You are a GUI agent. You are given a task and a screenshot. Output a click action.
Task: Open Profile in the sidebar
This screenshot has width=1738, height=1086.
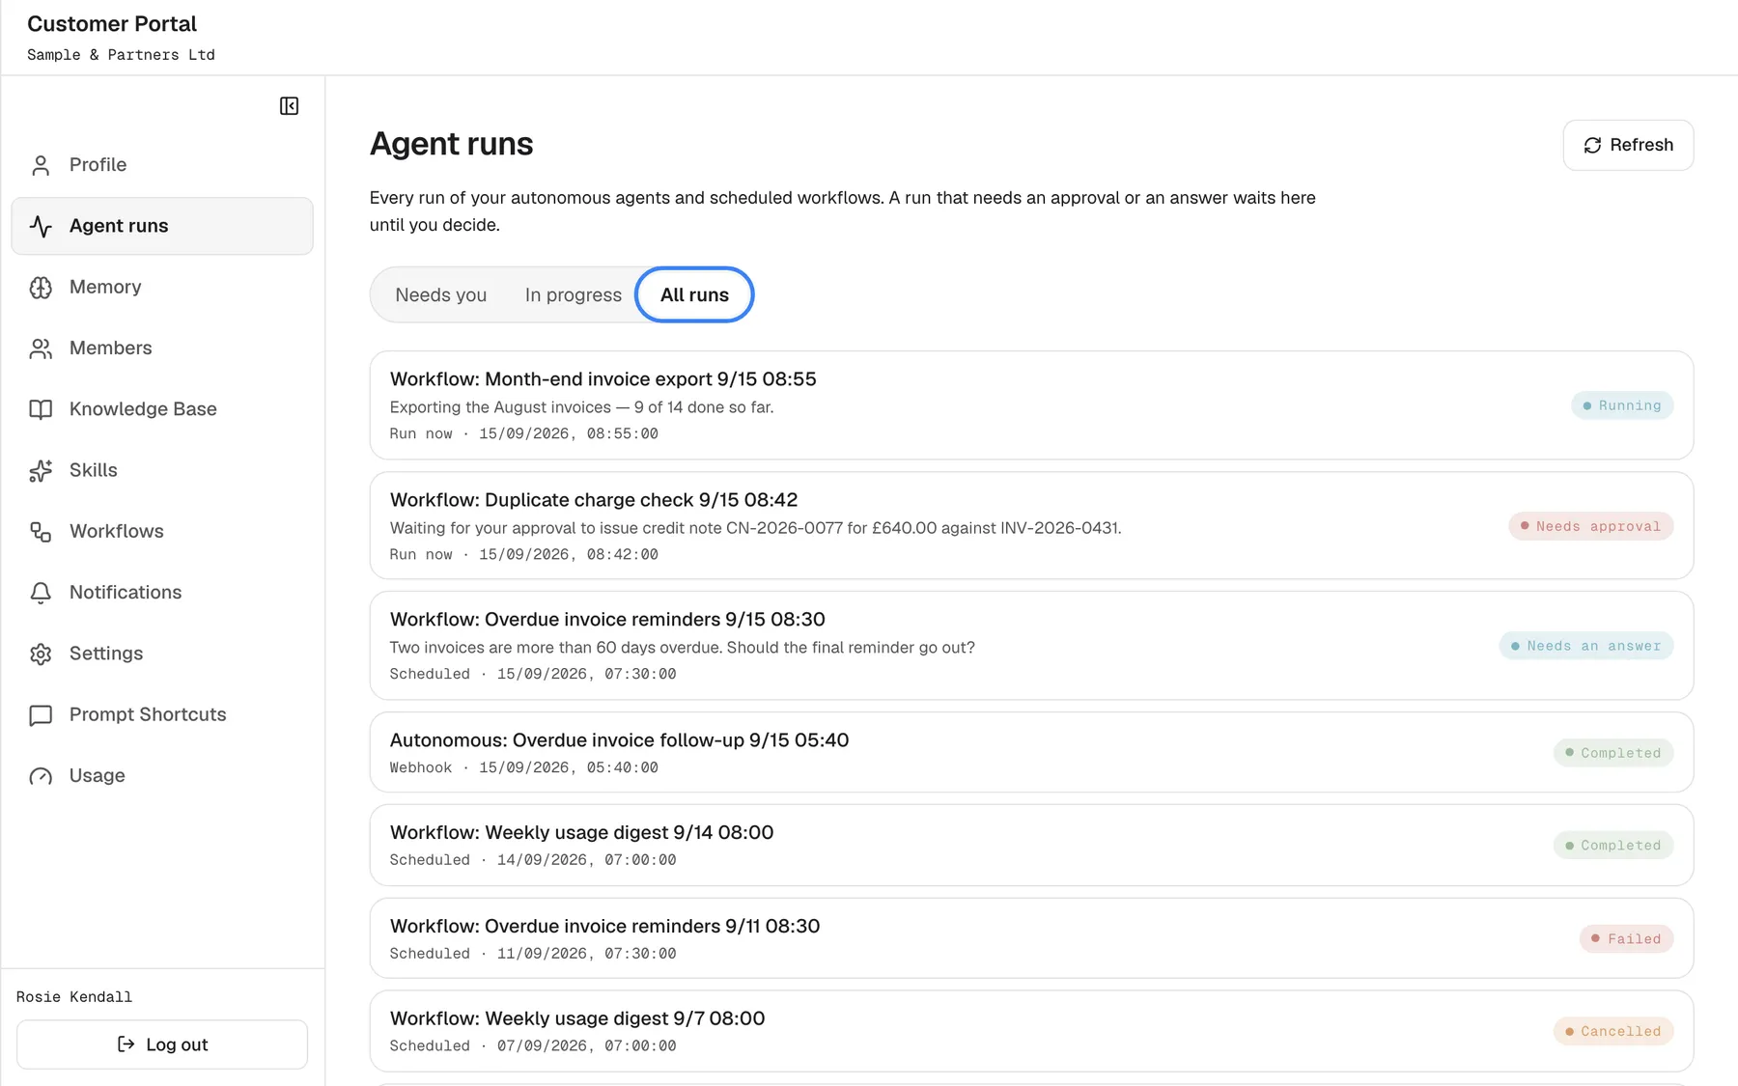click(x=162, y=165)
